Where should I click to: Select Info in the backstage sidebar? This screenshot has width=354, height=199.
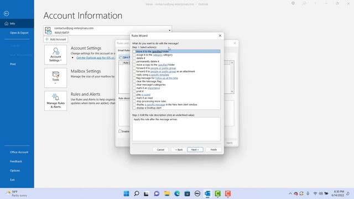(x=17, y=23)
